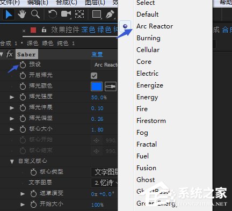
Task: Toggle stopwatch for 遮罩演变 property
Action: (33, 193)
